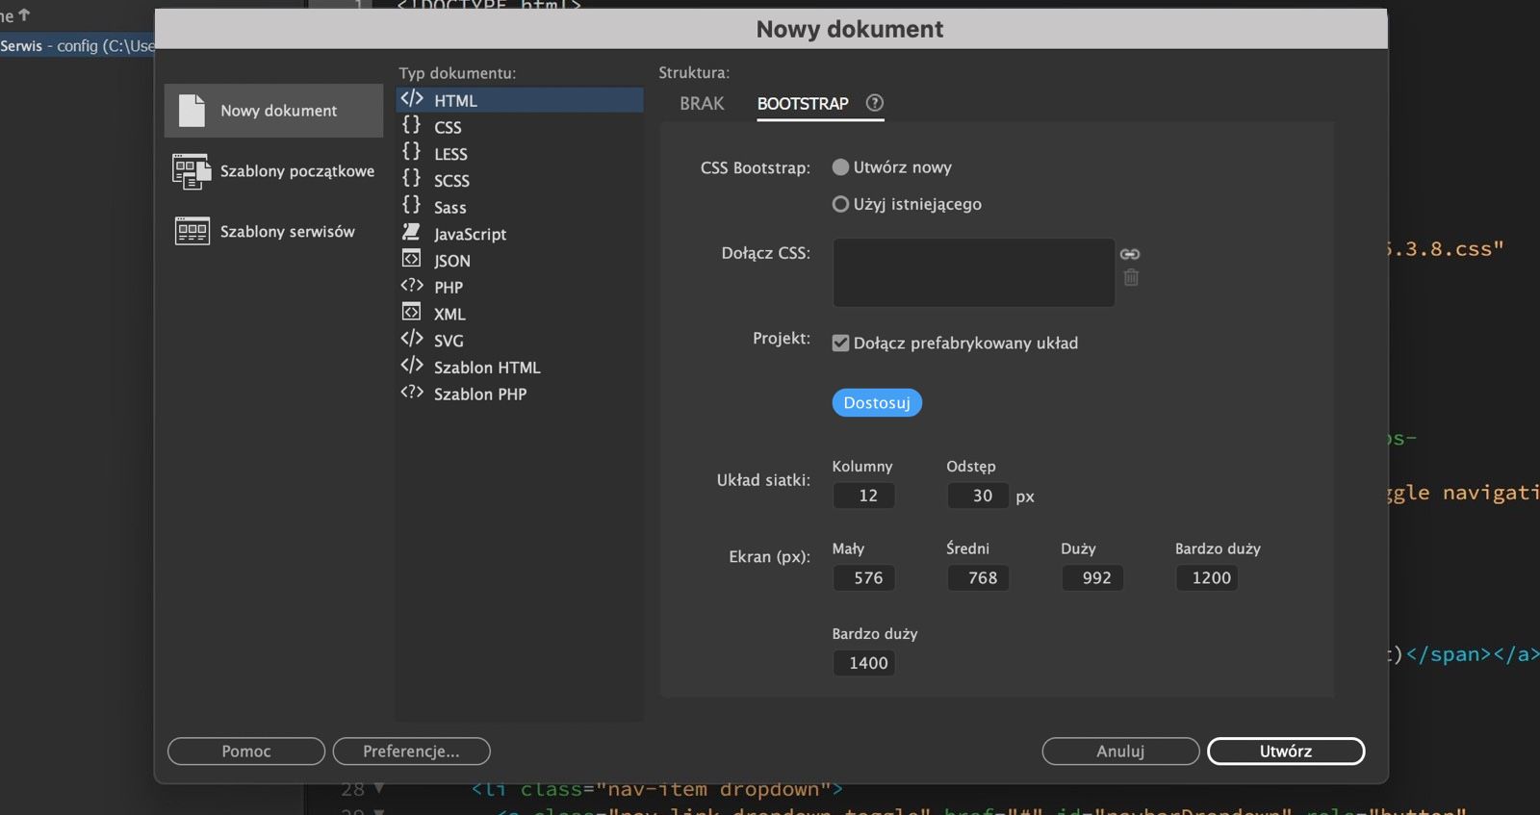Click the SCSS braces icon
1540x815 pixels.
click(412, 179)
